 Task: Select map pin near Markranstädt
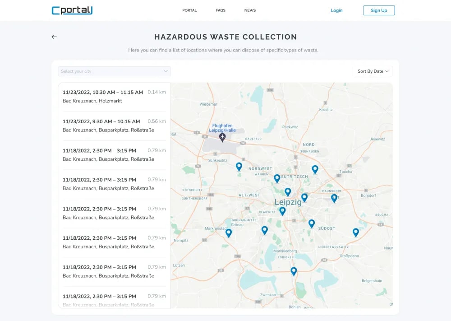229,233
